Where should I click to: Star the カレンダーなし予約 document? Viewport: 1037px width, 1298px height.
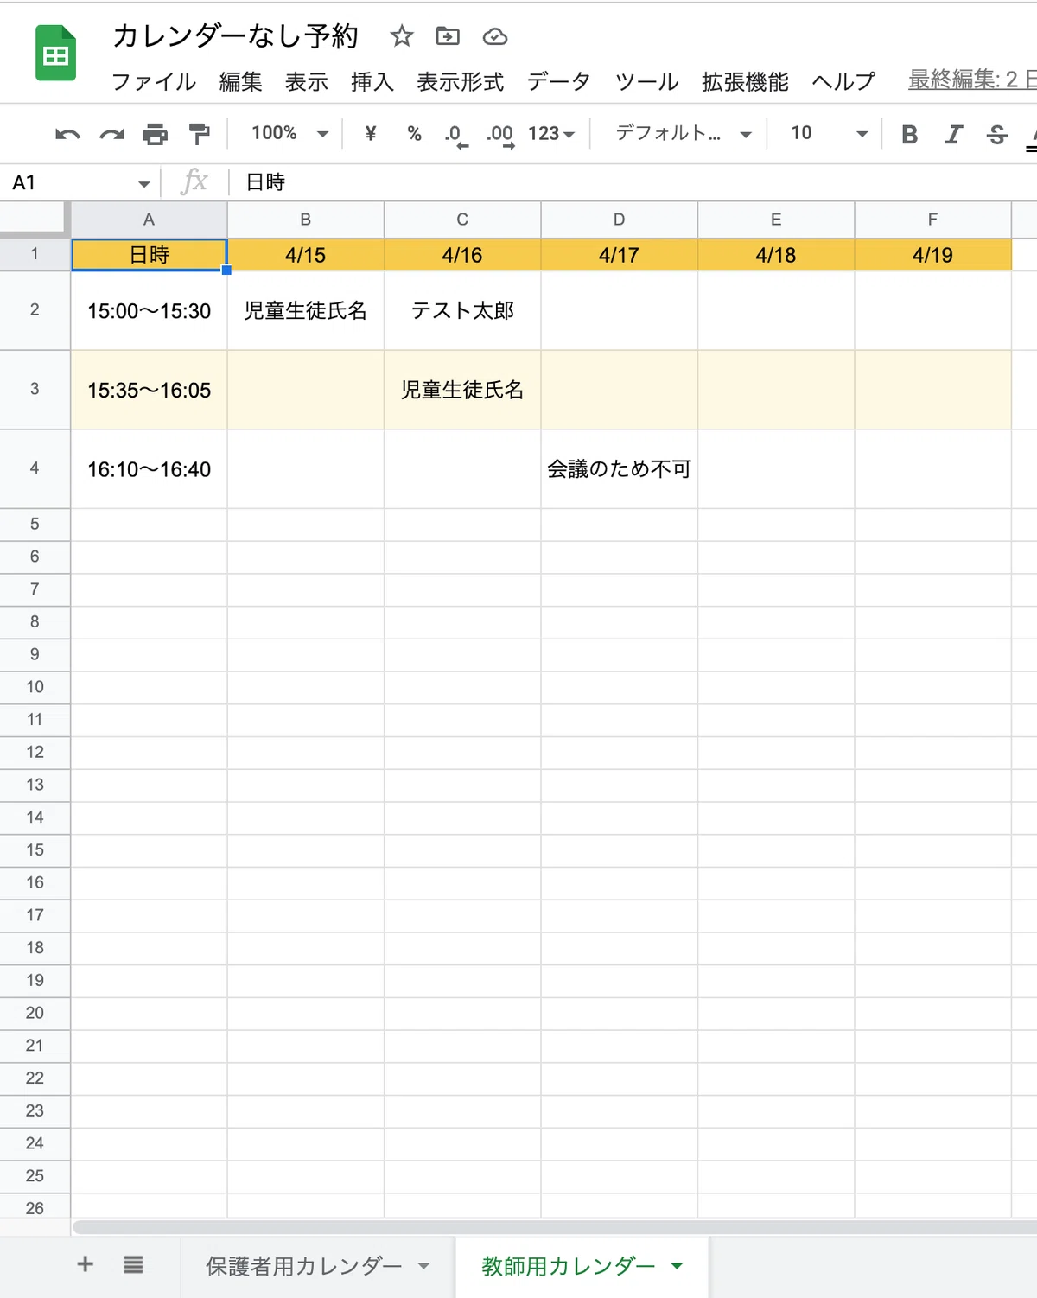402,36
